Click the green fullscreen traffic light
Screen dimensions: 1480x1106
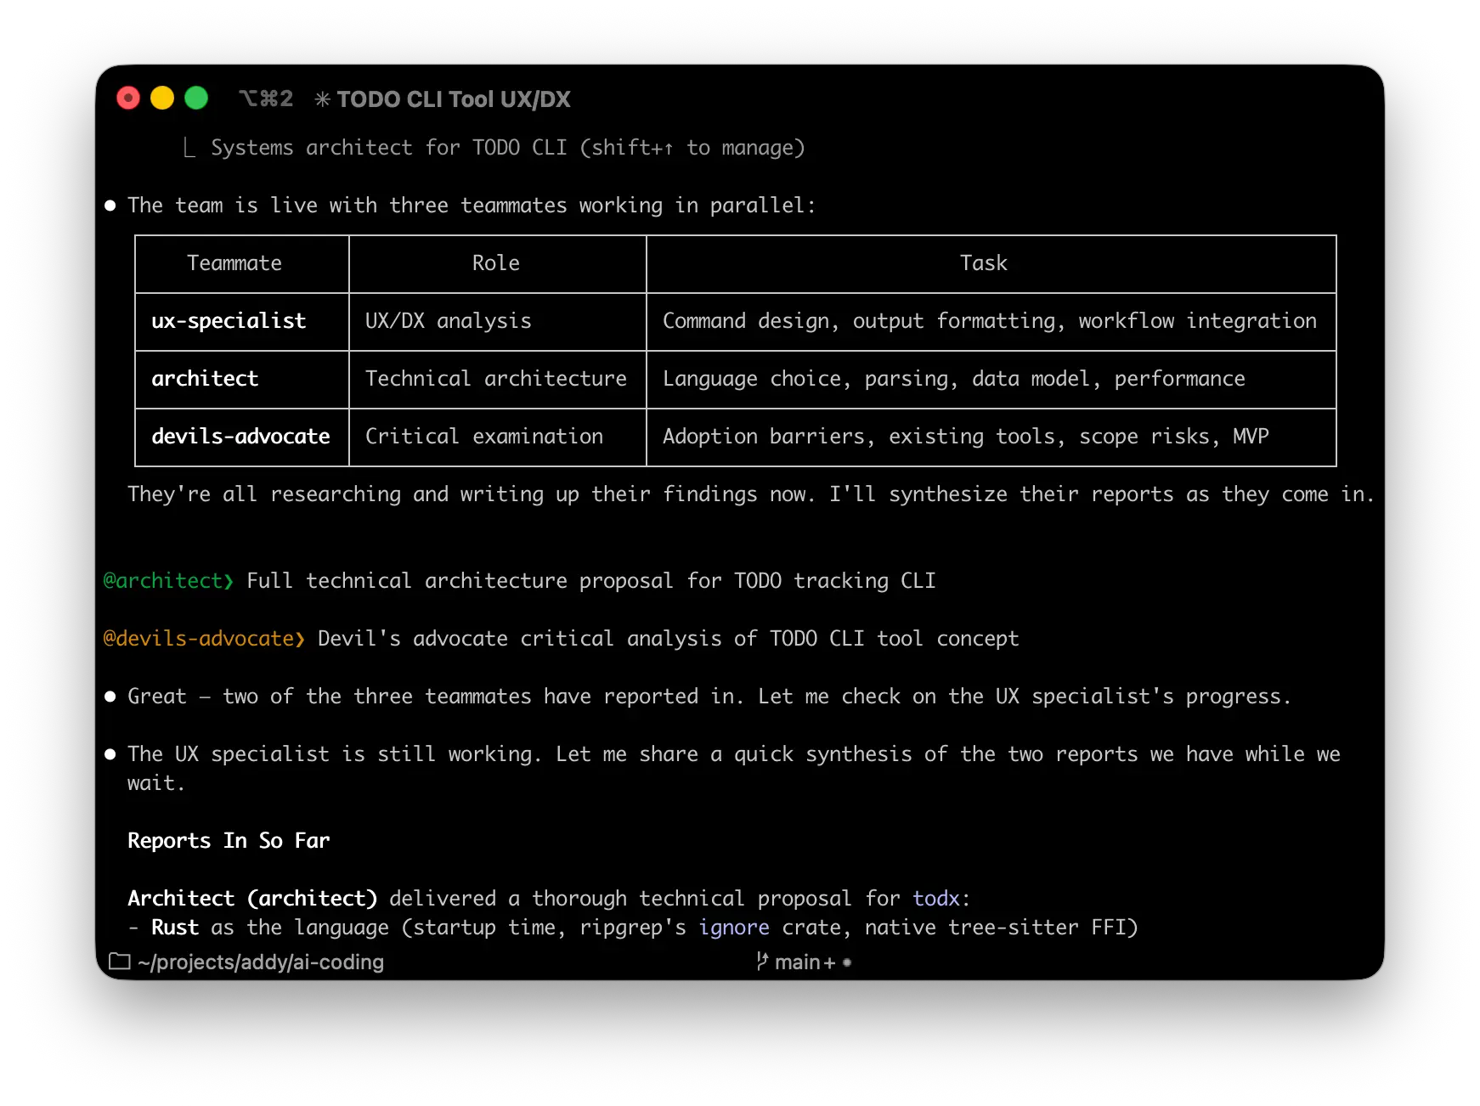195,98
